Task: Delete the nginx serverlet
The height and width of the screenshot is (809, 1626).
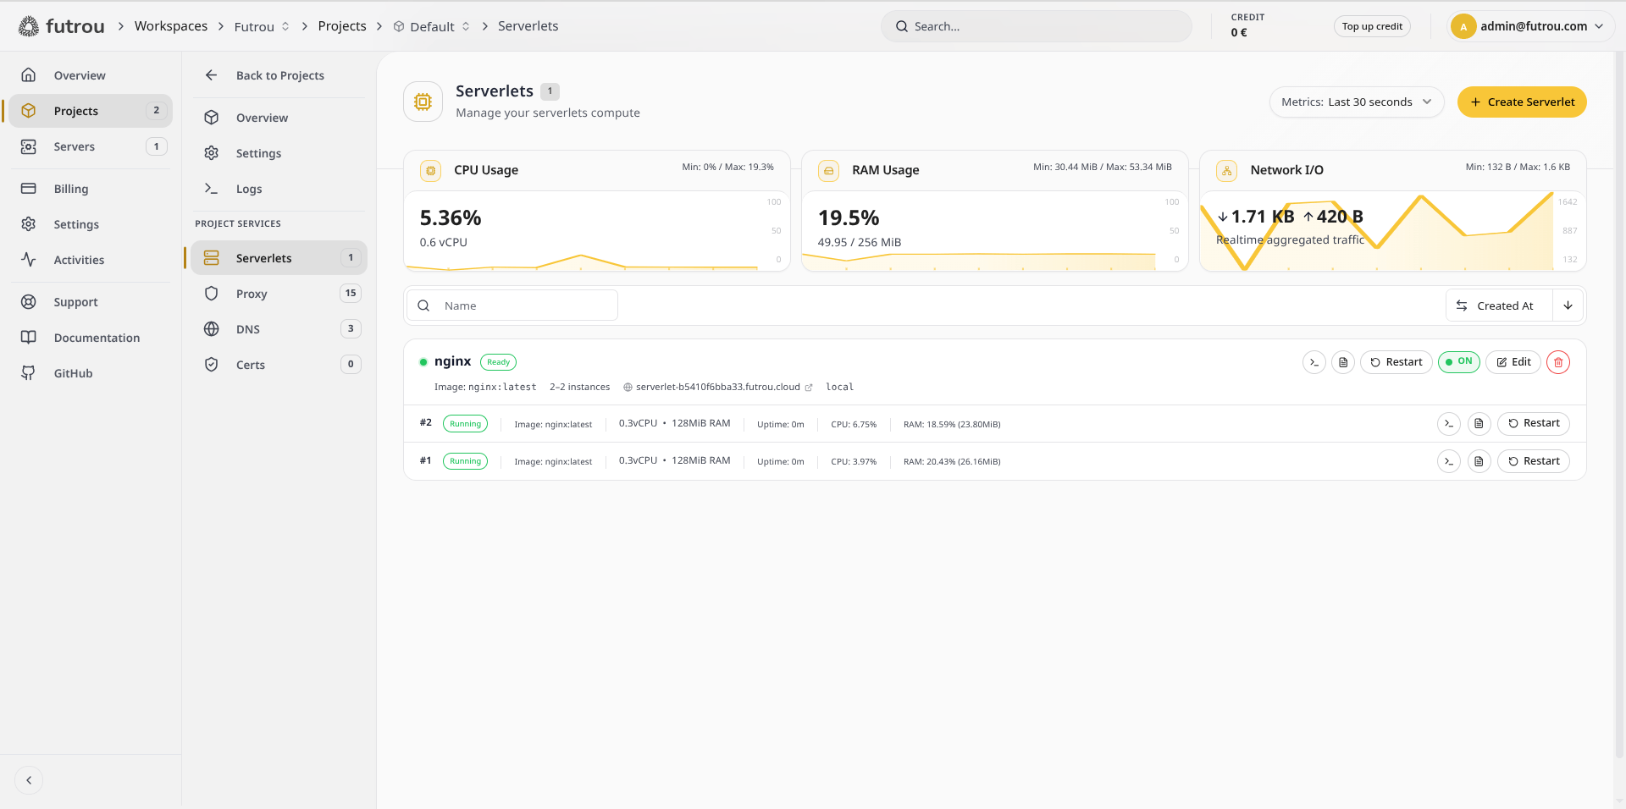Action: click(x=1558, y=362)
